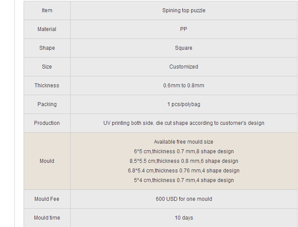Viewport: 298px width, 227px height.
Task: Select the Square shape value
Action: pyautogui.click(x=184, y=48)
